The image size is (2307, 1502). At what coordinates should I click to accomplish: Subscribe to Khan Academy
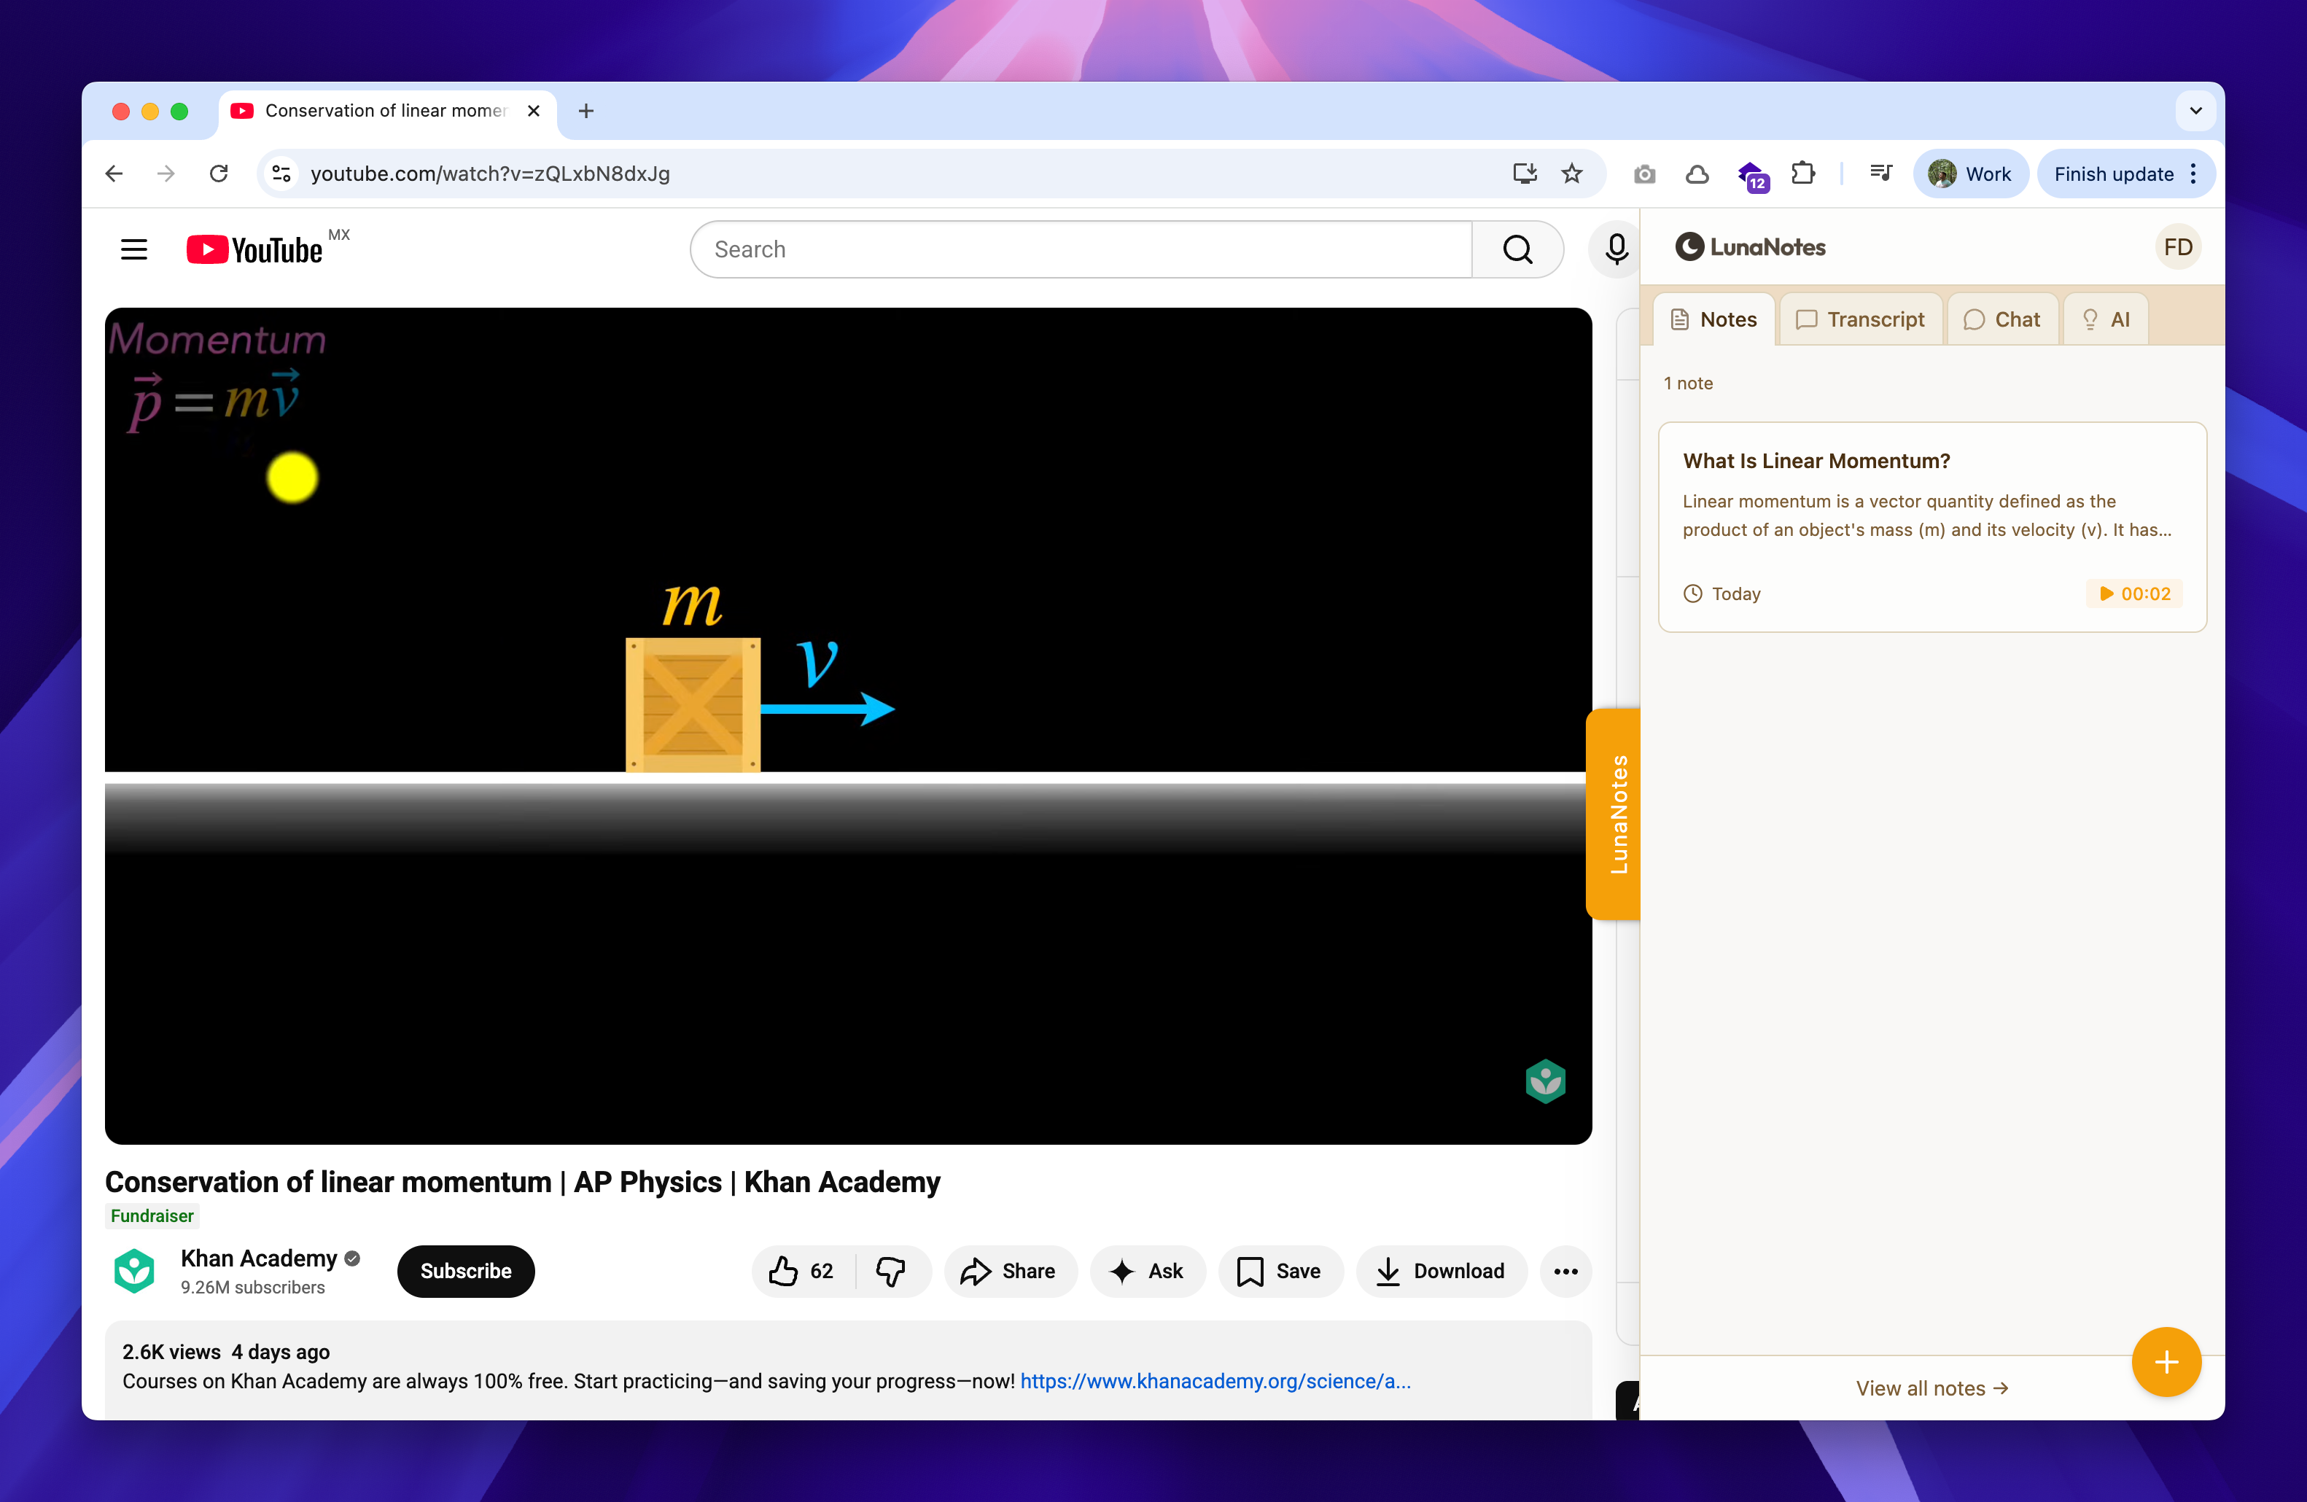pos(465,1272)
